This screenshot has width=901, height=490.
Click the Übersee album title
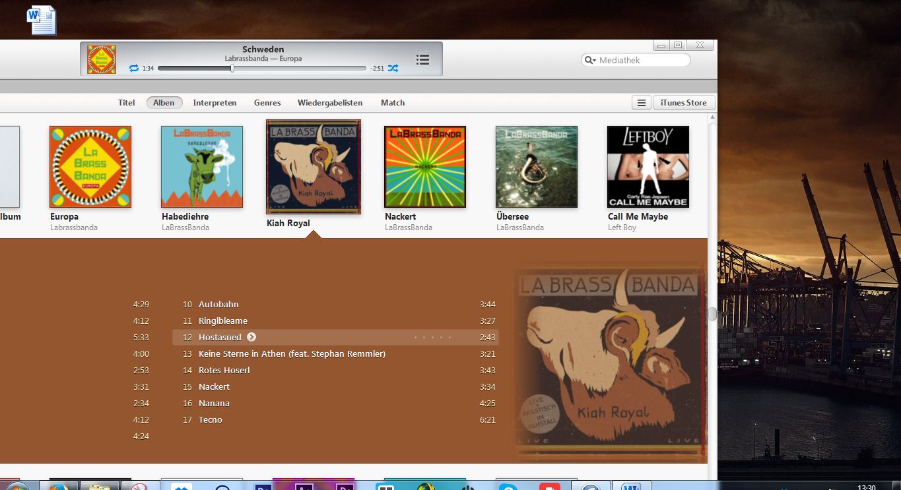pos(512,216)
